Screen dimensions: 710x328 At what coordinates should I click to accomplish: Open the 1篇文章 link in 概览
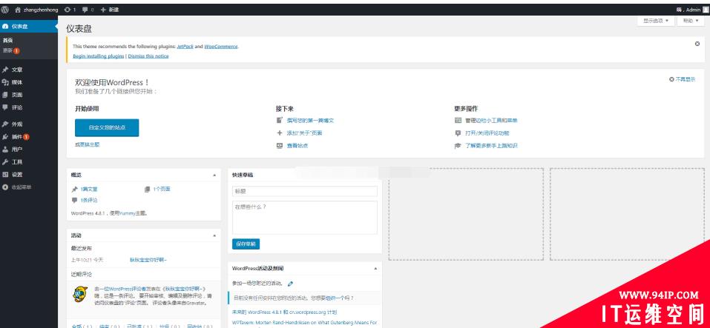pyautogui.click(x=89, y=190)
